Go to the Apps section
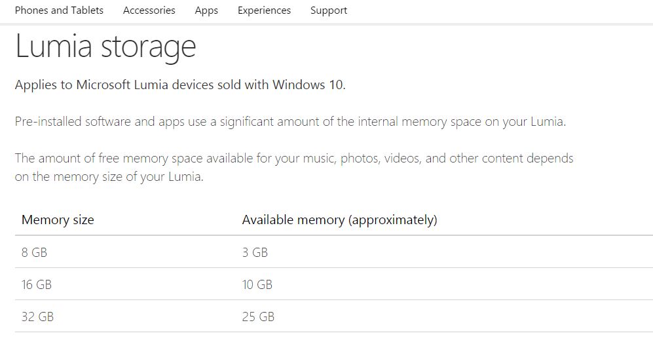Screen dimensions: 653x346 click(206, 11)
